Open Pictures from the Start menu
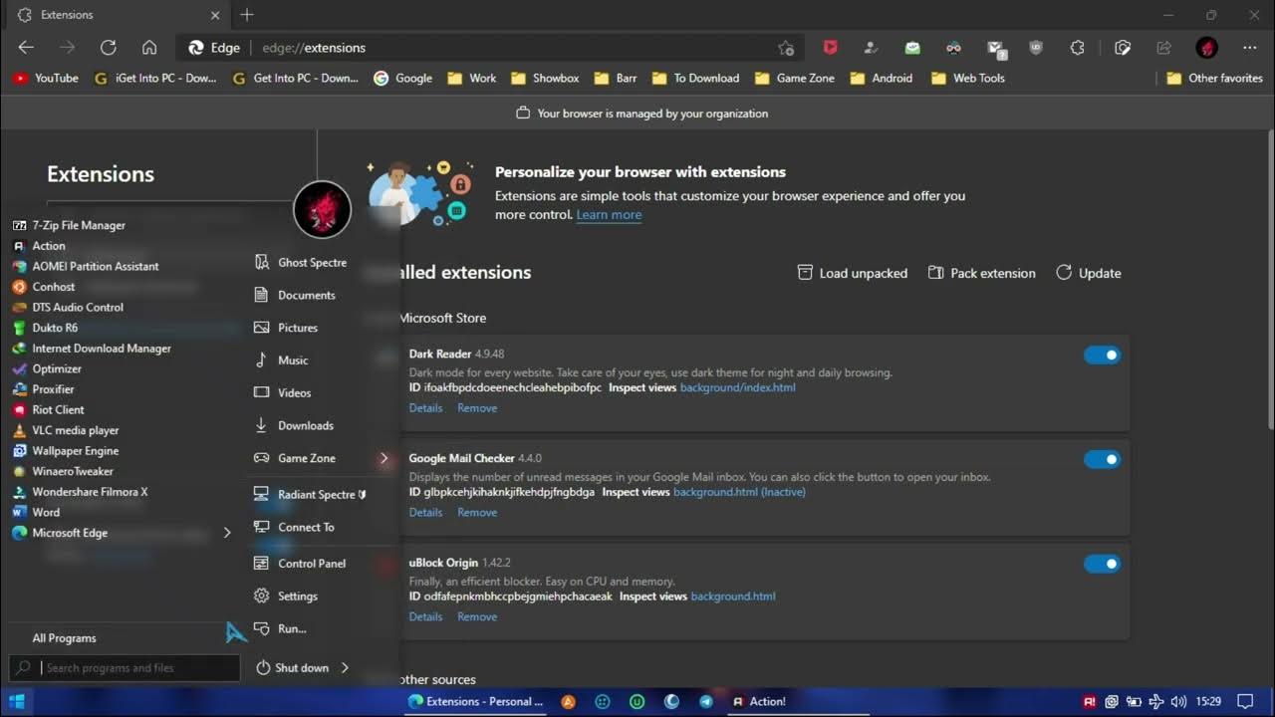1275x717 pixels. point(286,328)
